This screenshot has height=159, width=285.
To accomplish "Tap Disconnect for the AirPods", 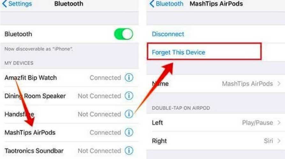I will click(168, 34).
